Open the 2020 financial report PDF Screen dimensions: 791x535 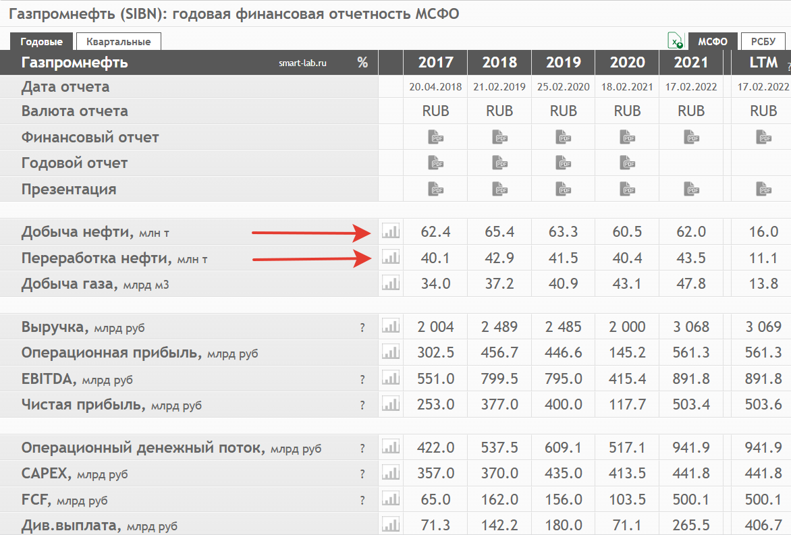(627, 137)
